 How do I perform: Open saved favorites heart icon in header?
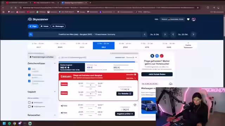[x=188, y=19]
